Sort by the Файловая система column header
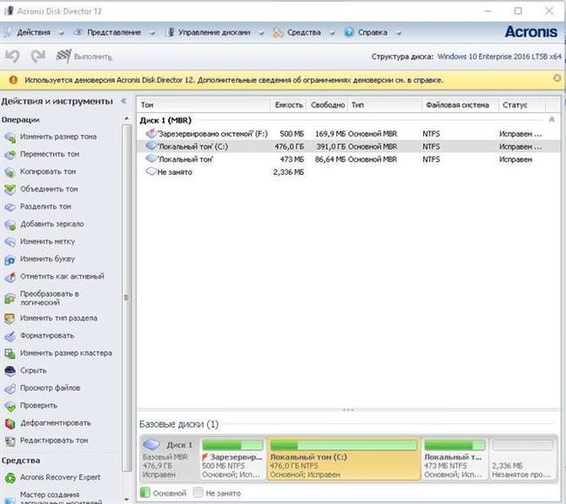The height and width of the screenshot is (504, 566). point(460,105)
